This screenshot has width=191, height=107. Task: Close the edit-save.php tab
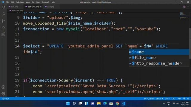pyautogui.click(x=41, y=7)
